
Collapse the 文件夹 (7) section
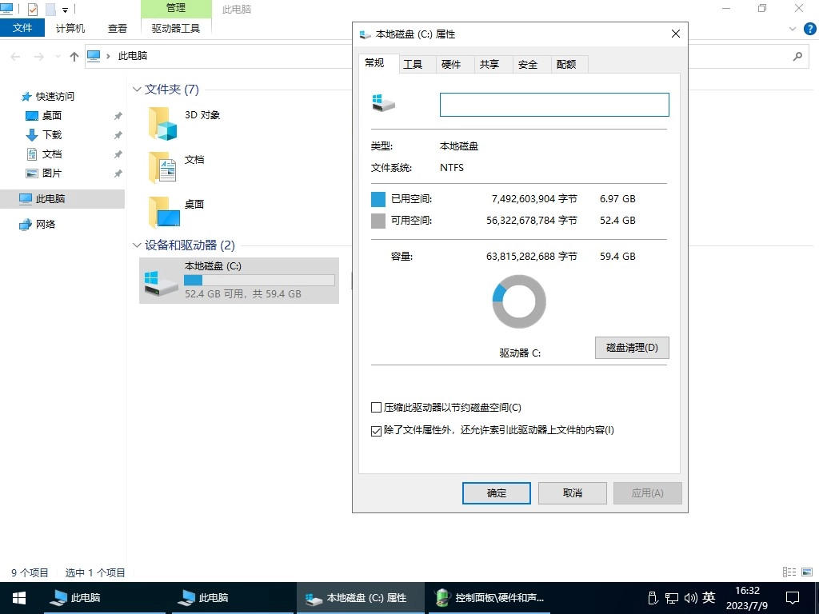(x=136, y=90)
